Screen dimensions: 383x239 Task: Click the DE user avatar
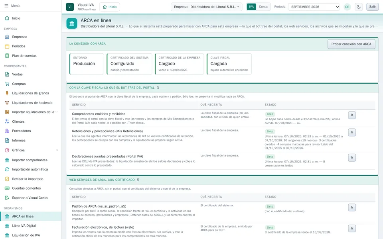pos(347,7)
